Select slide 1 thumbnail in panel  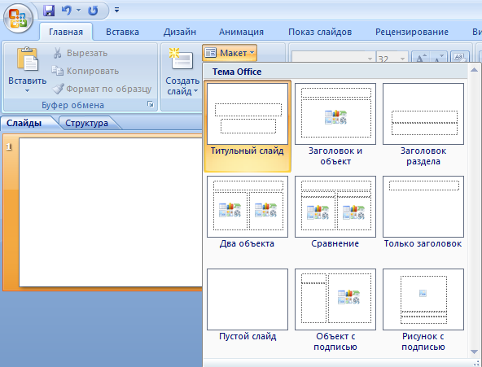111,212
